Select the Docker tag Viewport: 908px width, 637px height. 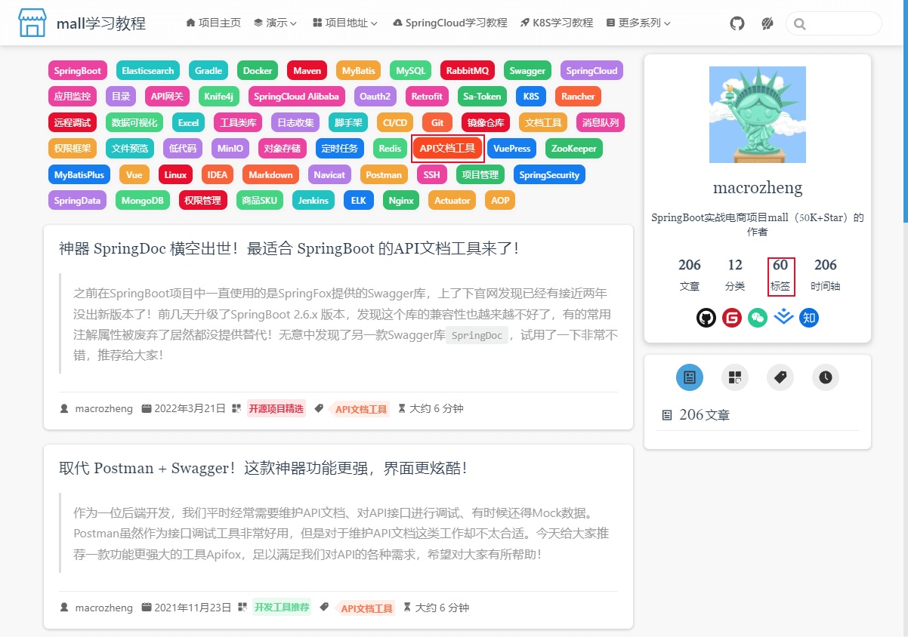pos(258,71)
